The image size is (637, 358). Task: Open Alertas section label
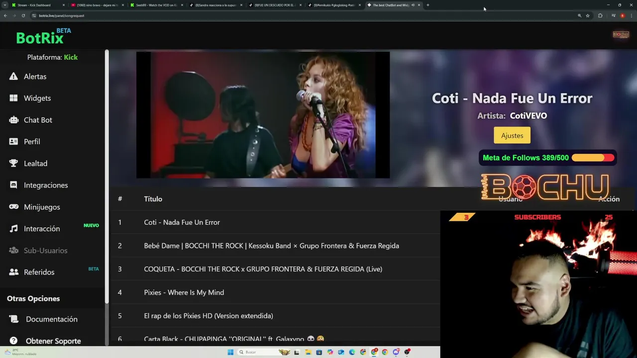(x=35, y=77)
